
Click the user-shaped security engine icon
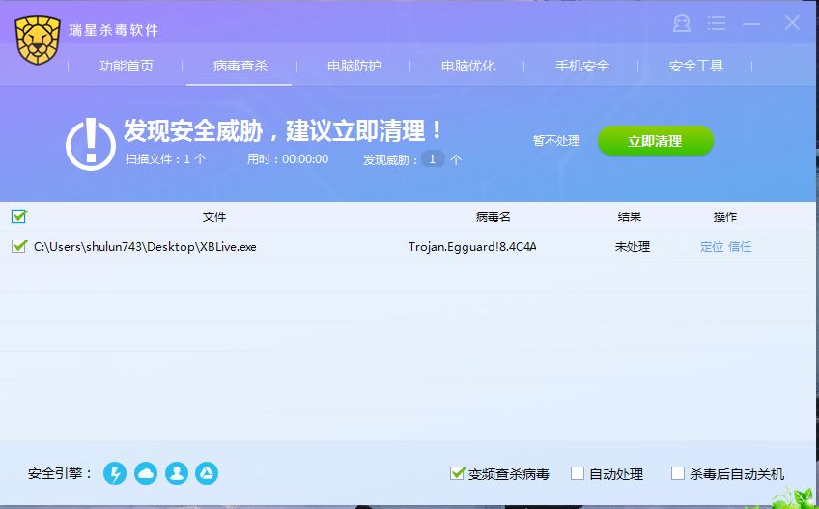[x=177, y=473]
